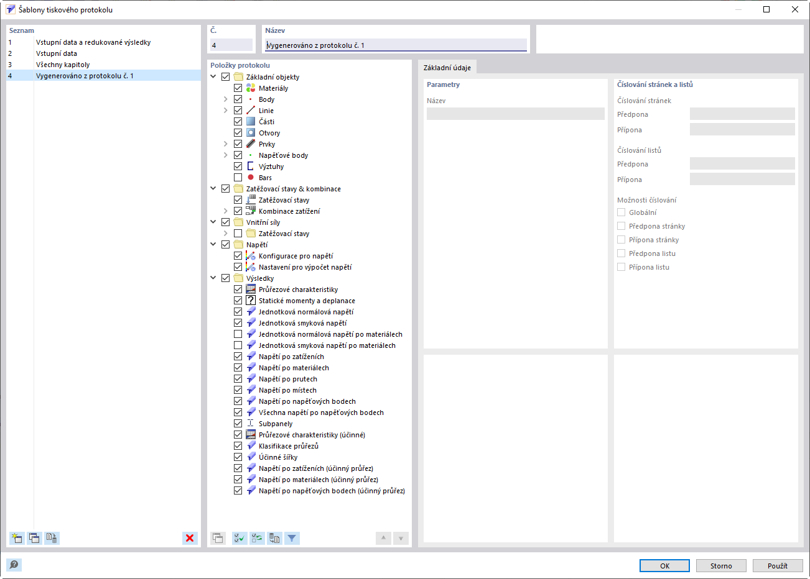Select template 'Vstupní data a redukované výsledky'

pyautogui.click(x=104, y=42)
